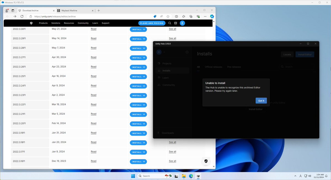The height and width of the screenshot is (180, 331).
Task: Open the collections icon in Edge
Action: coord(191,16)
